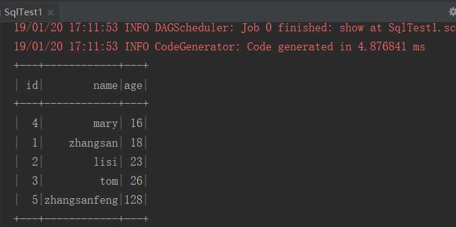
Task: Click the 'mary' name in the table
Action: [x=106, y=125]
